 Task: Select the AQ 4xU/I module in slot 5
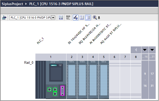coord(104,80)
